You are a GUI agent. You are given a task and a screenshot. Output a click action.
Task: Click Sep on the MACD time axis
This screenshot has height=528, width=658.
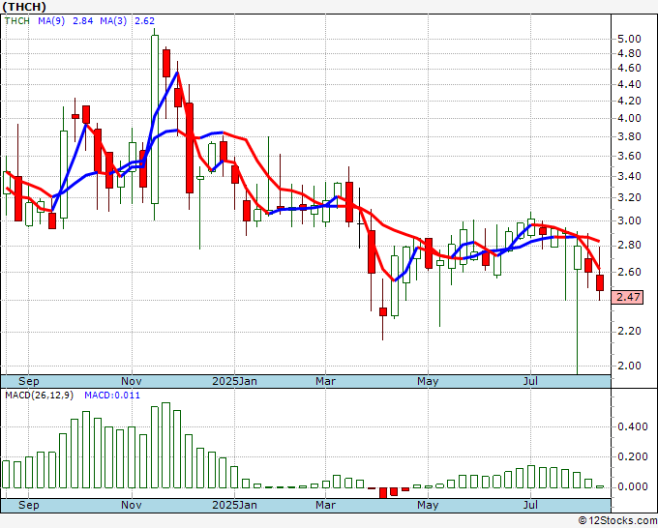[28, 505]
